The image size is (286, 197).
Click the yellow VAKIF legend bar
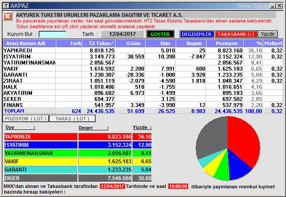pyautogui.click(x=41, y=161)
